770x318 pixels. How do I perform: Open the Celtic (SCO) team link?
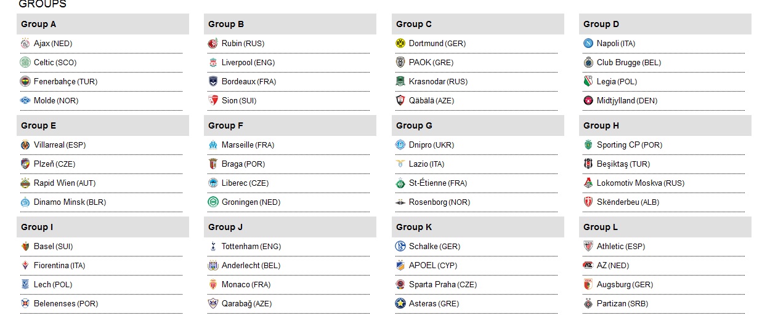[55, 63]
